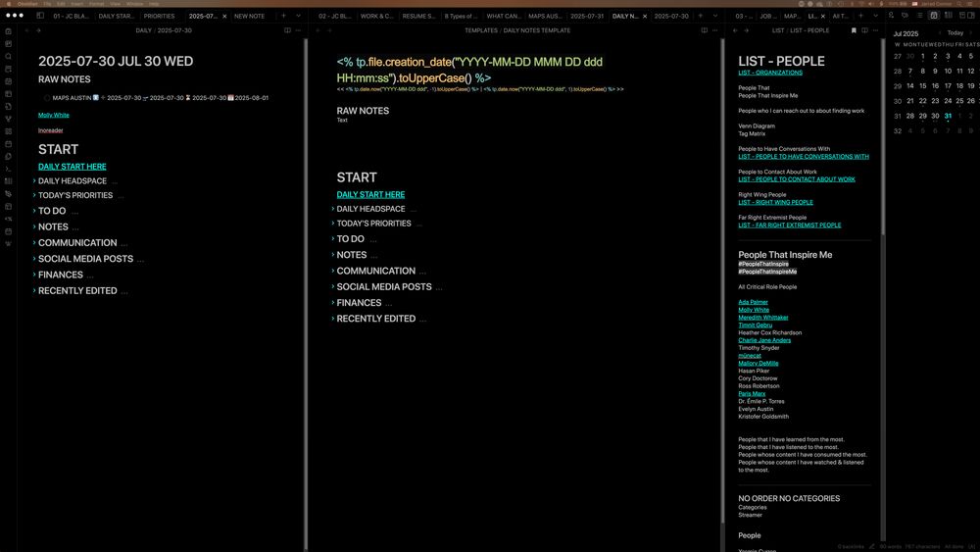The height and width of the screenshot is (552, 980).
Task: Open tab list dropdown of right group
Action: pyautogui.click(x=875, y=16)
